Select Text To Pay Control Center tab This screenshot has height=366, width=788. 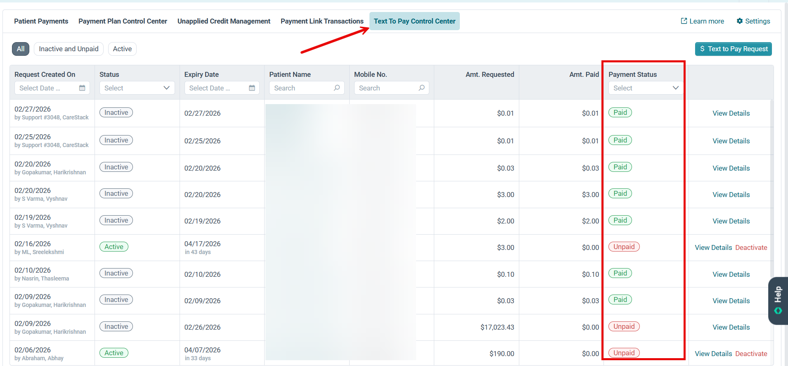pyautogui.click(x=414, y=21)
